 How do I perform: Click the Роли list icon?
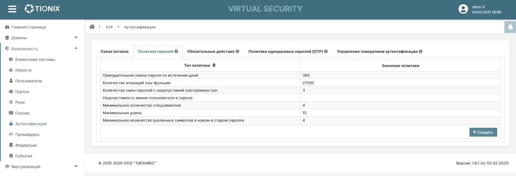coord(11,102)
